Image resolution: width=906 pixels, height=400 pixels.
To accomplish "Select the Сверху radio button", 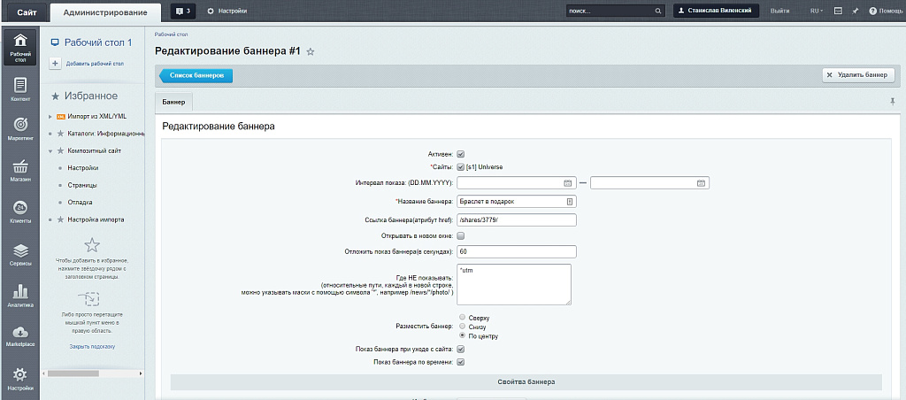I will 462,317.
